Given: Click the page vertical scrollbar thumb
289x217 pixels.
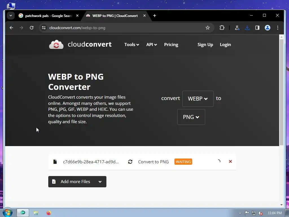Looking at the screenshot, I should (281, 92).
